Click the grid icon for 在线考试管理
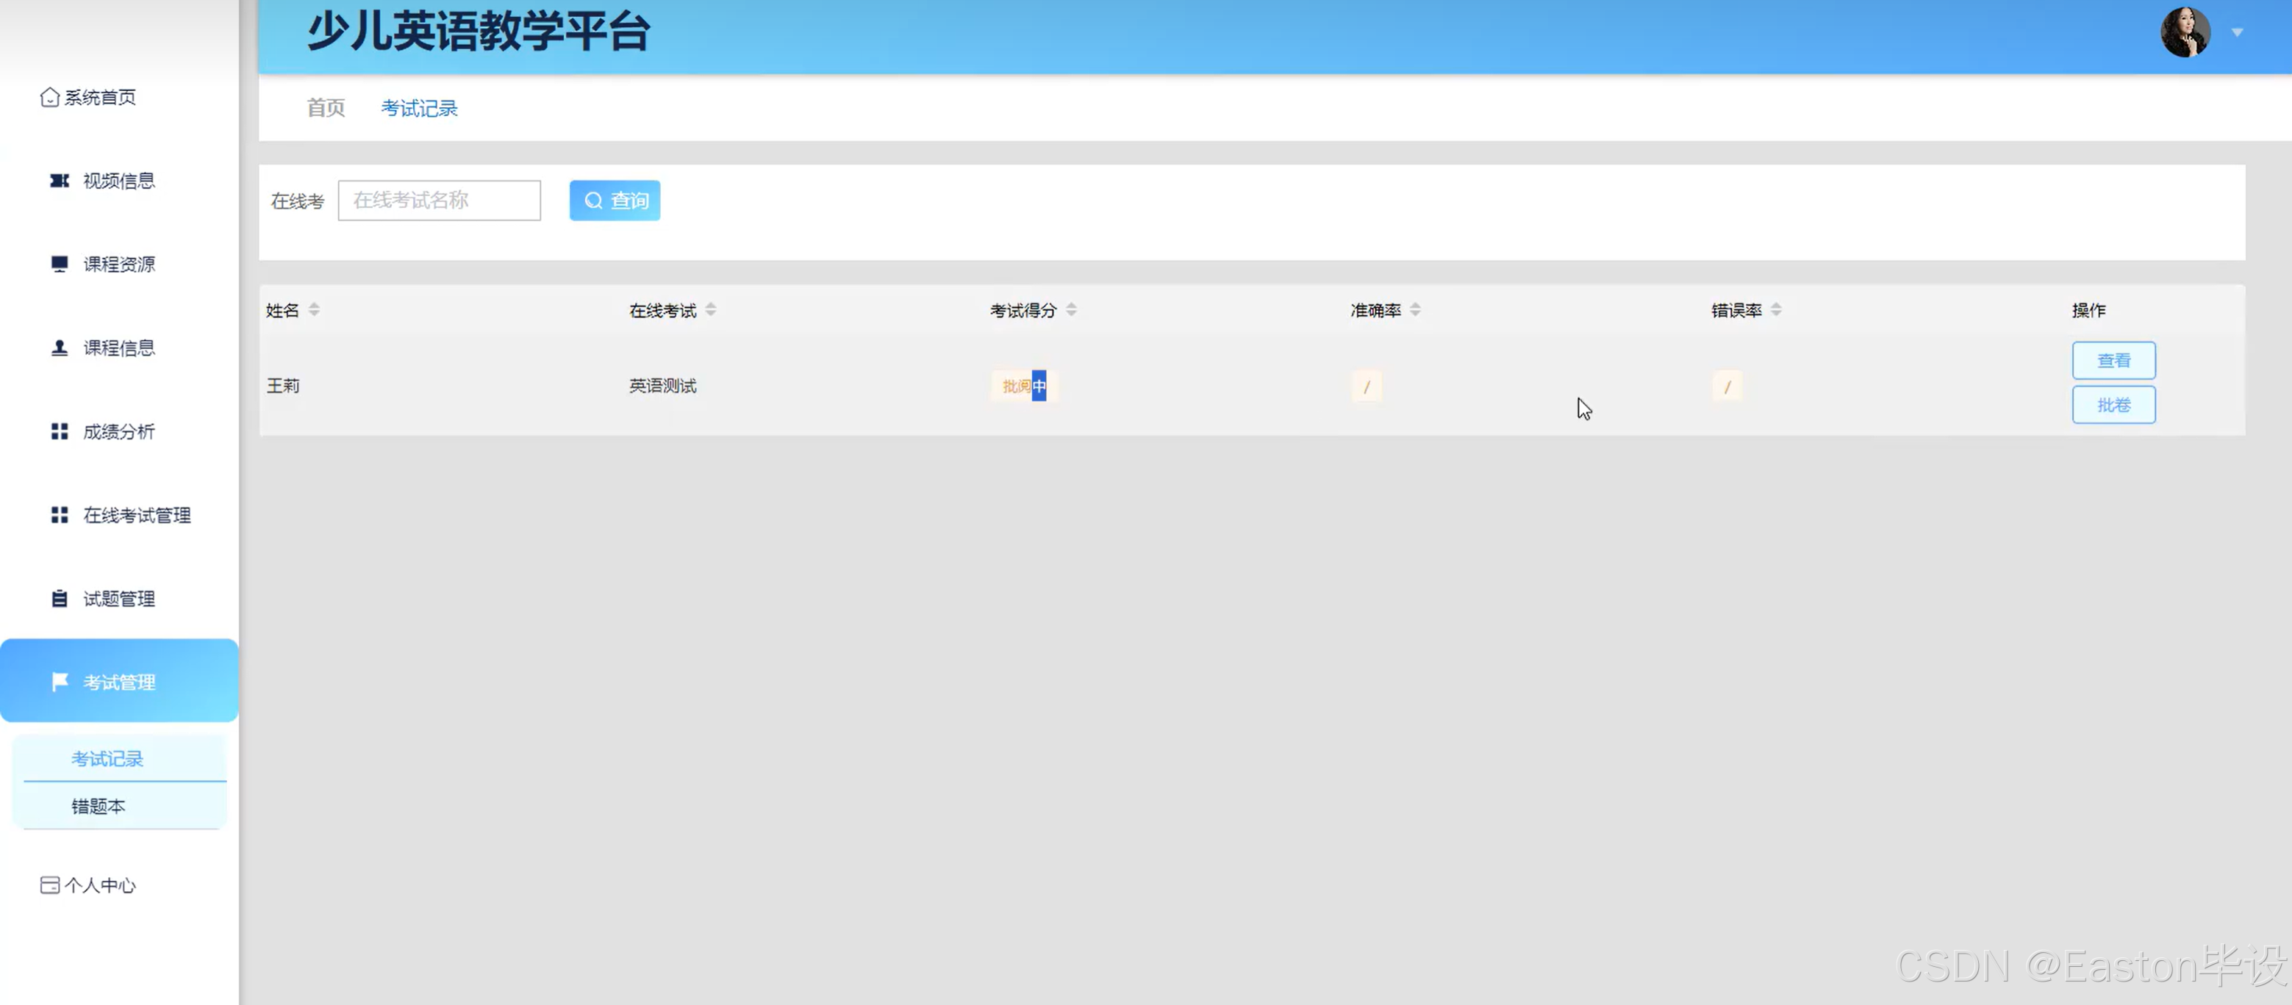Image resolution: width=2292 pixels, height=1005 pixels. point(60,515)
